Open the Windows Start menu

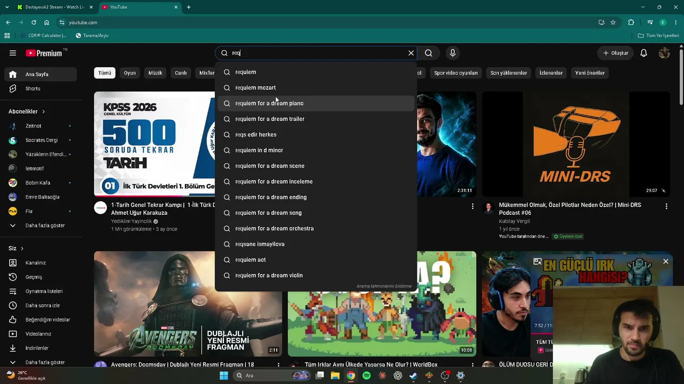tap(224, 375)
